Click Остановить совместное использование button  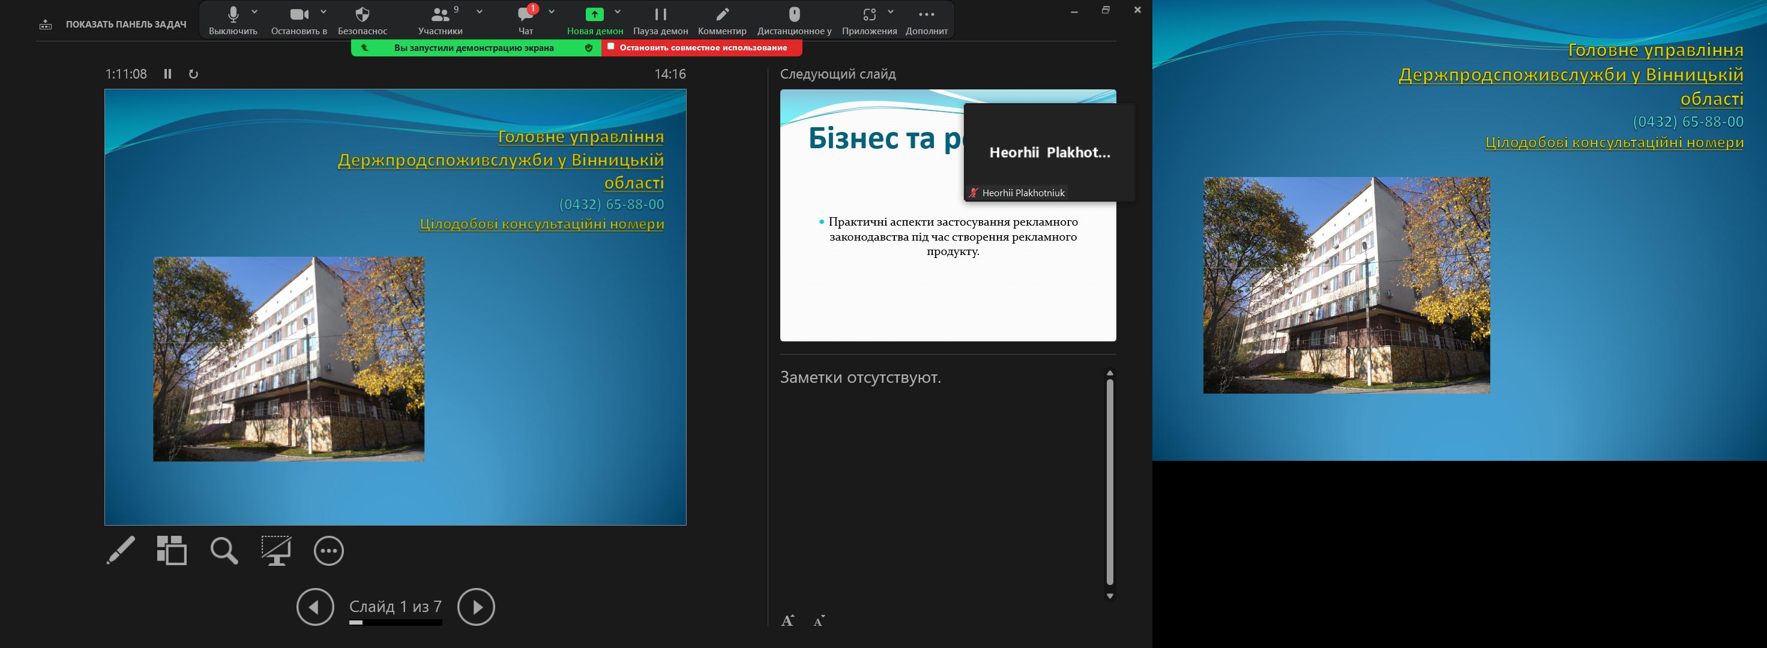(x=702, y=48)
